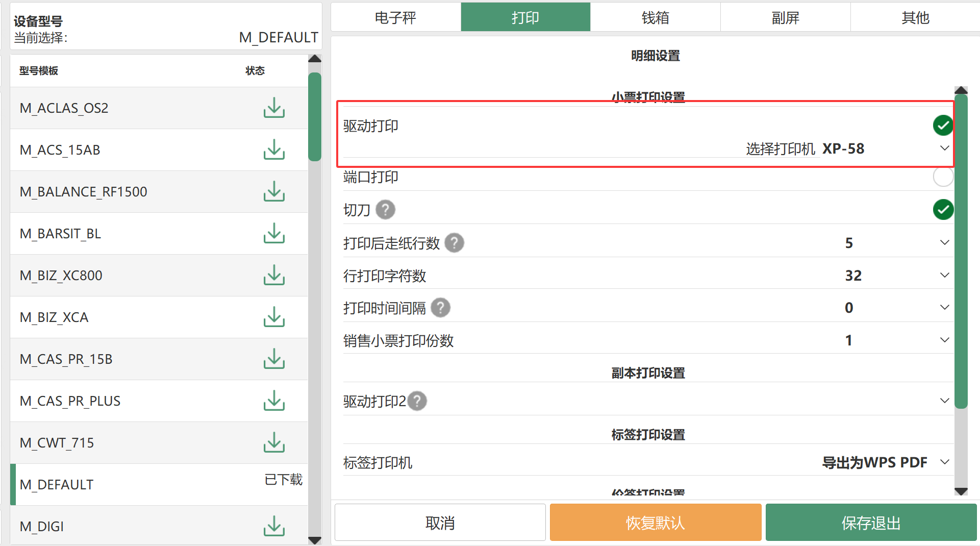
Task: Show help for 打印后走纸行数
Action: click(454, 243)
